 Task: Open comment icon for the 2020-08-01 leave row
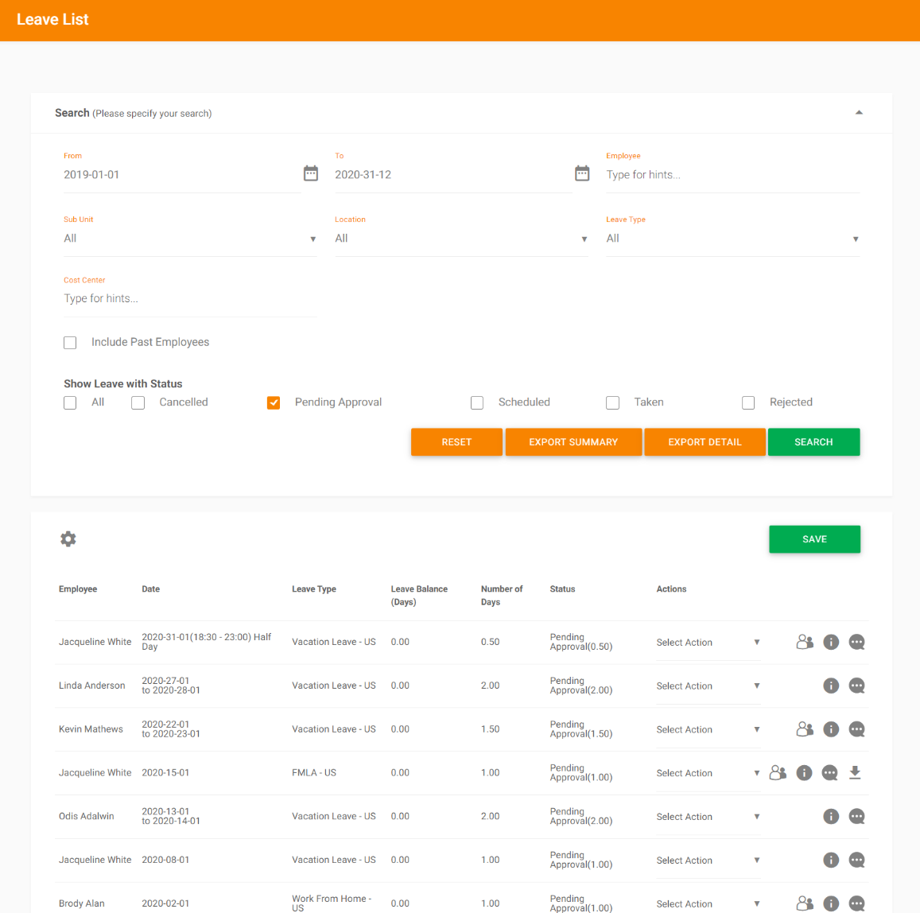(856, 860)
